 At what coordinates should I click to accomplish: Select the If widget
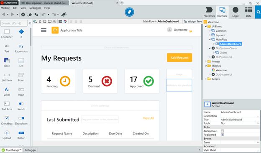click(x=21, y=34)
